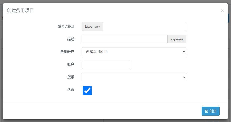Close the 创建费用项目 dialog with X
Image resolution: width=231 pixels, height=122 pixels.
point(222,11)
